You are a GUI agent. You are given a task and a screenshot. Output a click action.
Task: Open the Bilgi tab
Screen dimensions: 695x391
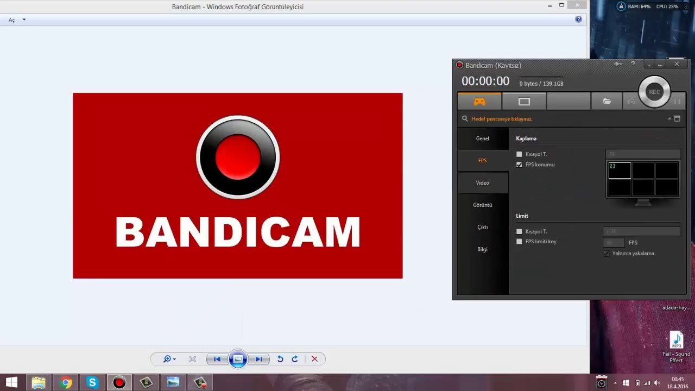[483, 249]
